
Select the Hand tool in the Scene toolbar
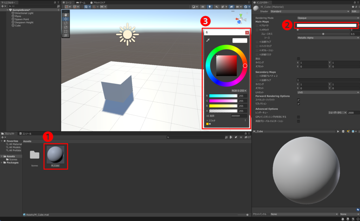[65, 15]
